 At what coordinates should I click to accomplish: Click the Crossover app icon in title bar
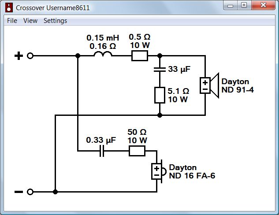9,8
